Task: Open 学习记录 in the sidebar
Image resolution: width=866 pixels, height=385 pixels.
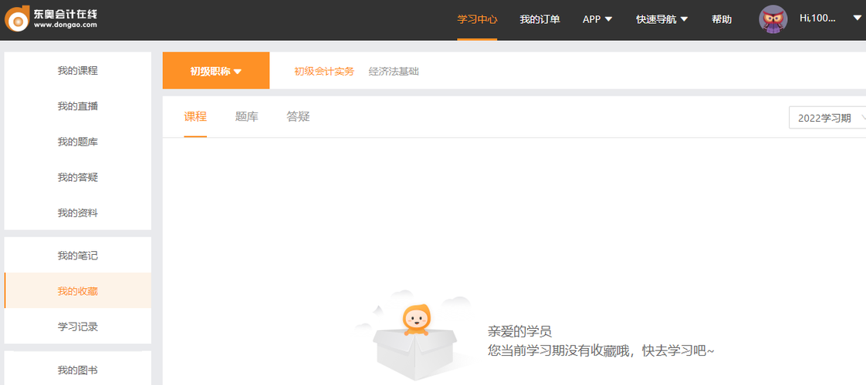Action: (x=78, y=326)
